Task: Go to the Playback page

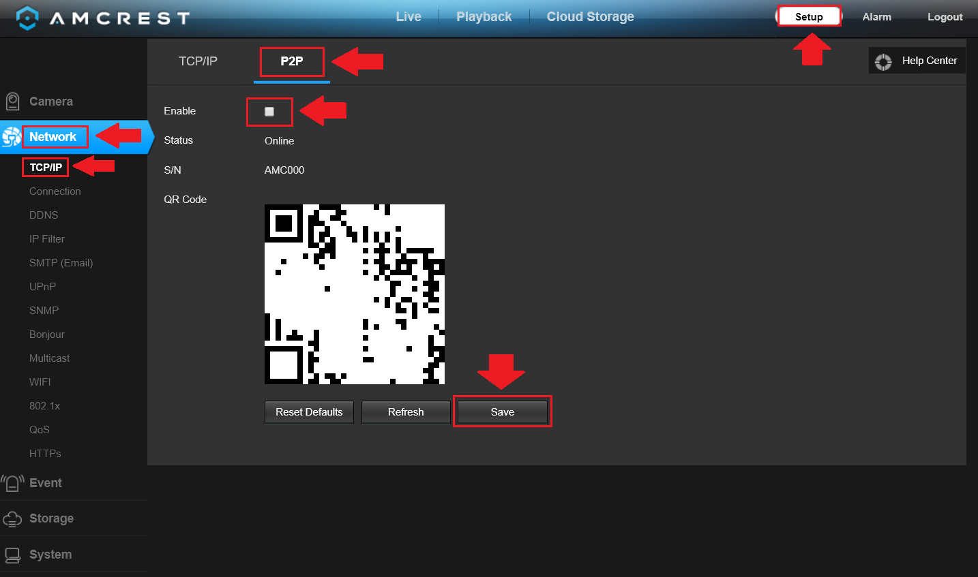Action: click(484, 16)
